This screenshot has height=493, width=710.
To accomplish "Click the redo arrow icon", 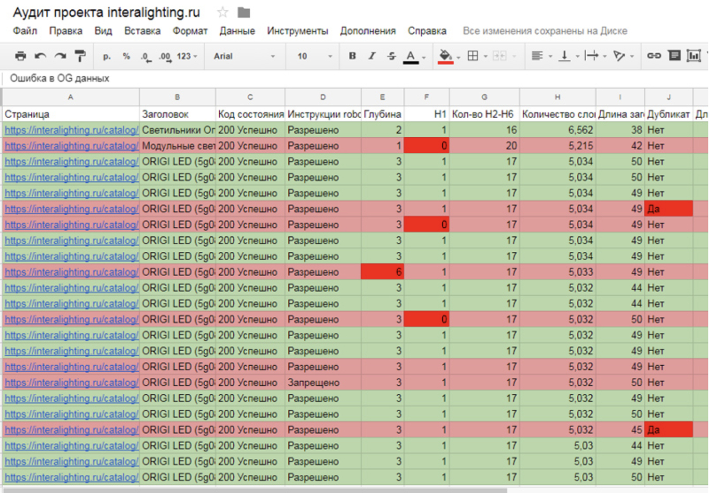I will coord(60,56).
